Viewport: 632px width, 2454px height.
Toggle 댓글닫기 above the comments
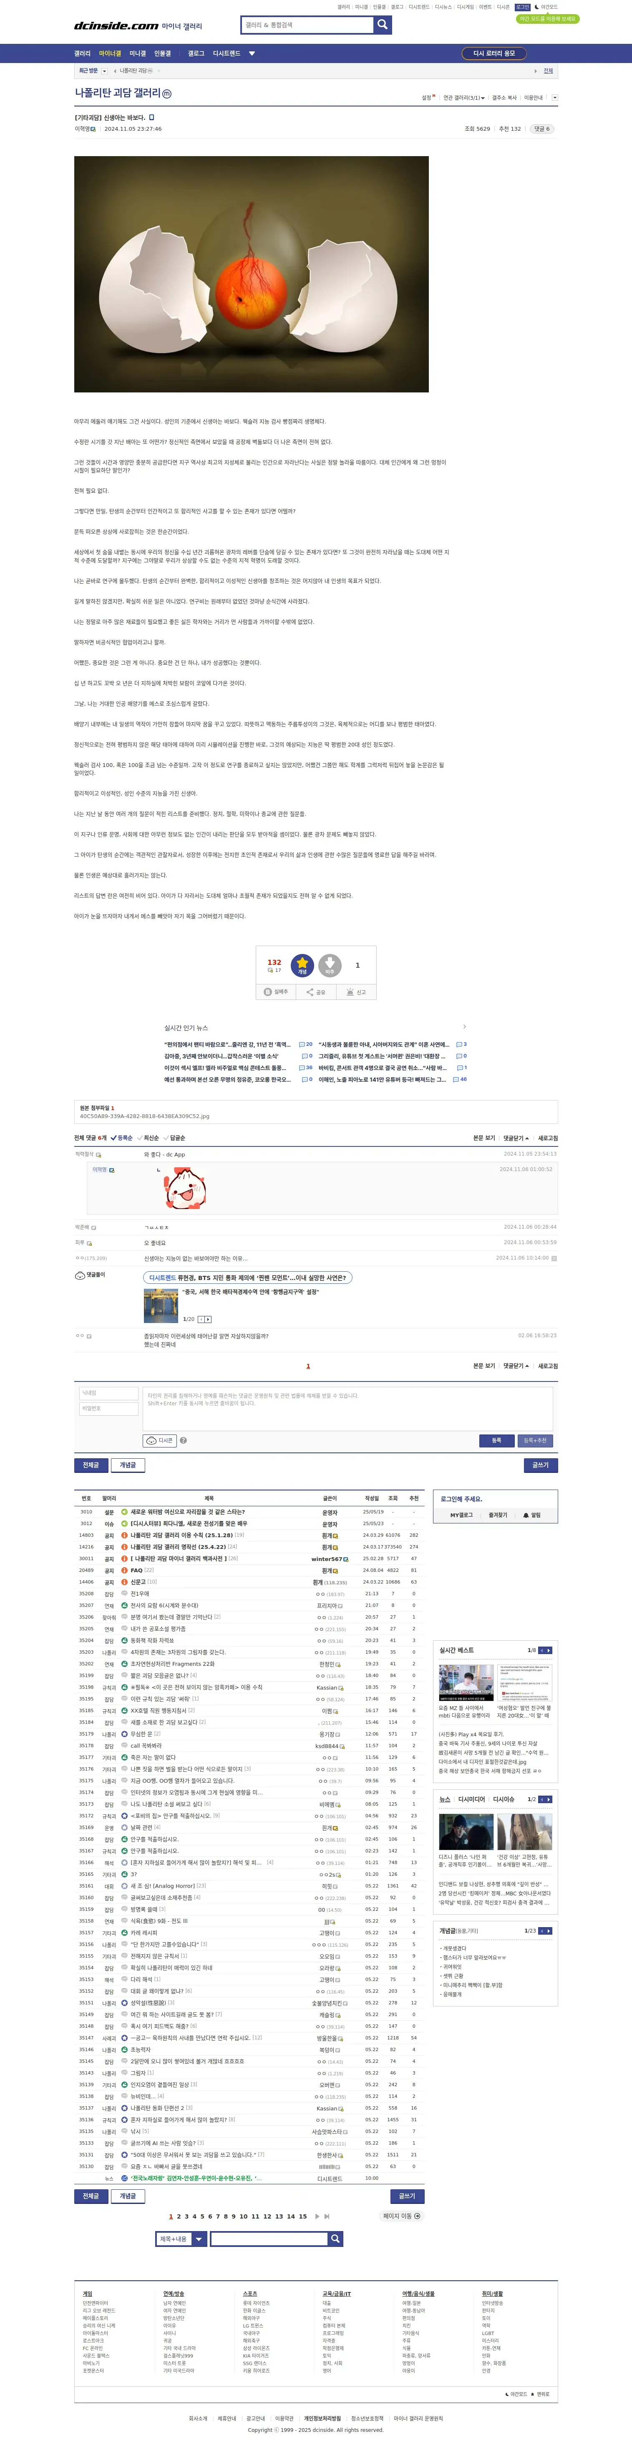516,1138
